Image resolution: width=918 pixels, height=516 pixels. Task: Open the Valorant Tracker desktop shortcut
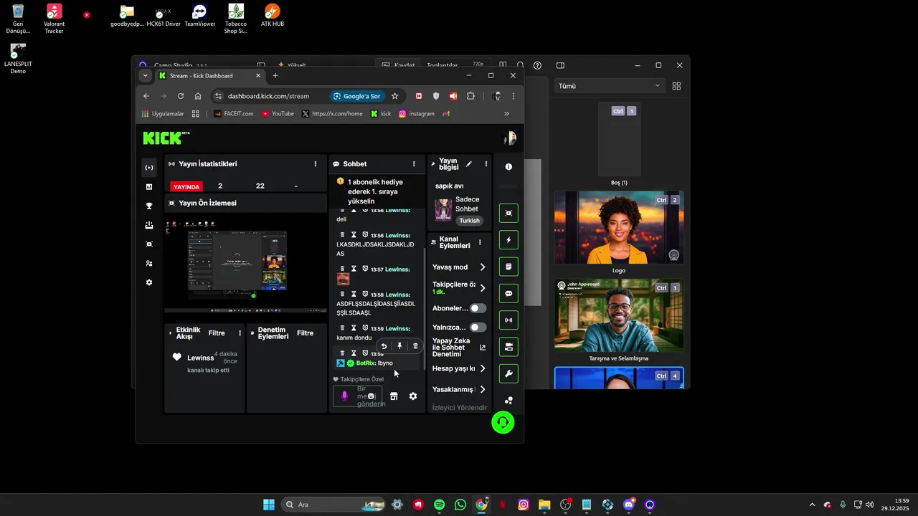tap(54, 19)
